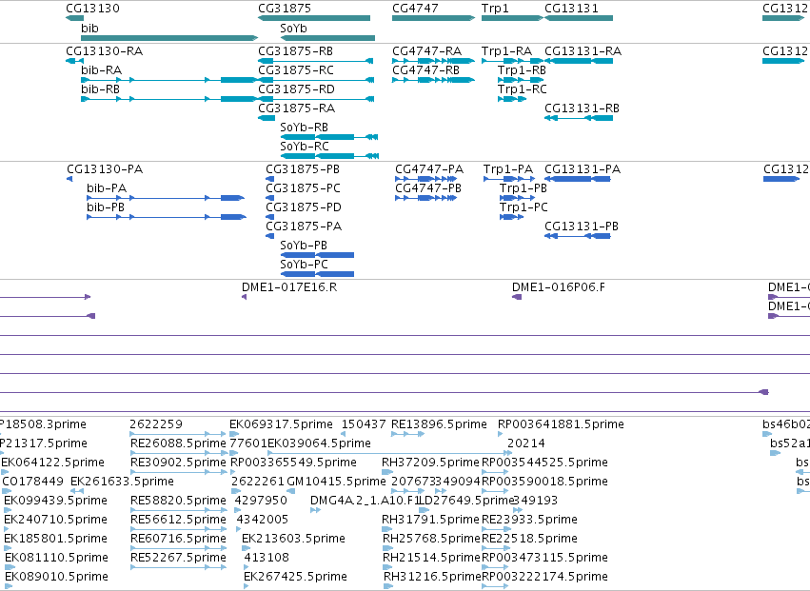Viewport: 810px width, 591px height.
Task: Click EST RE30902.5prime
Action: click(x=178, y=463)
